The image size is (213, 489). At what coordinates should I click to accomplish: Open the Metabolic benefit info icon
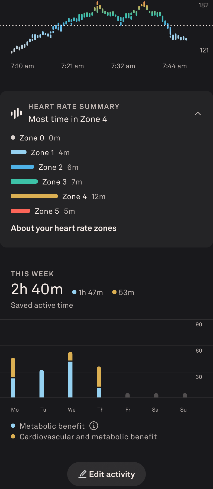coord(94,426)
